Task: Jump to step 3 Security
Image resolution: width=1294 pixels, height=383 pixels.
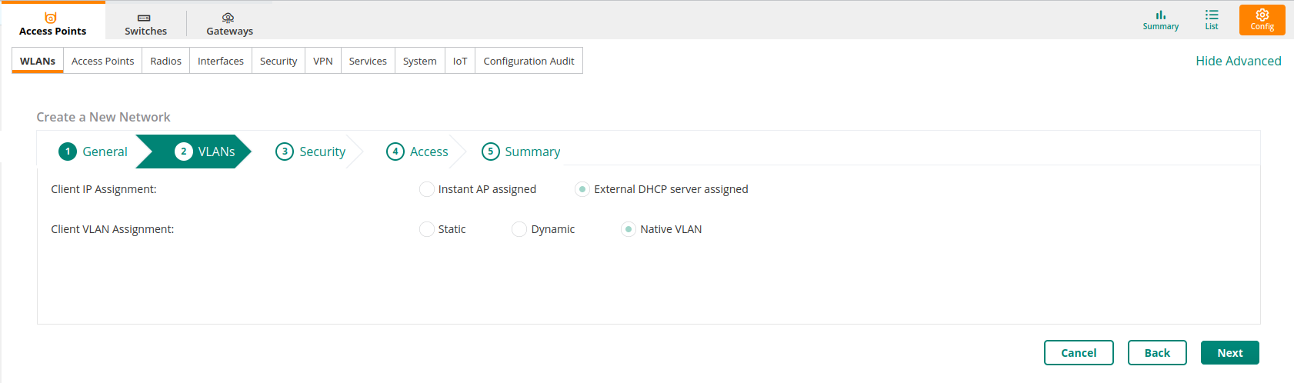Action: (311, 152)
